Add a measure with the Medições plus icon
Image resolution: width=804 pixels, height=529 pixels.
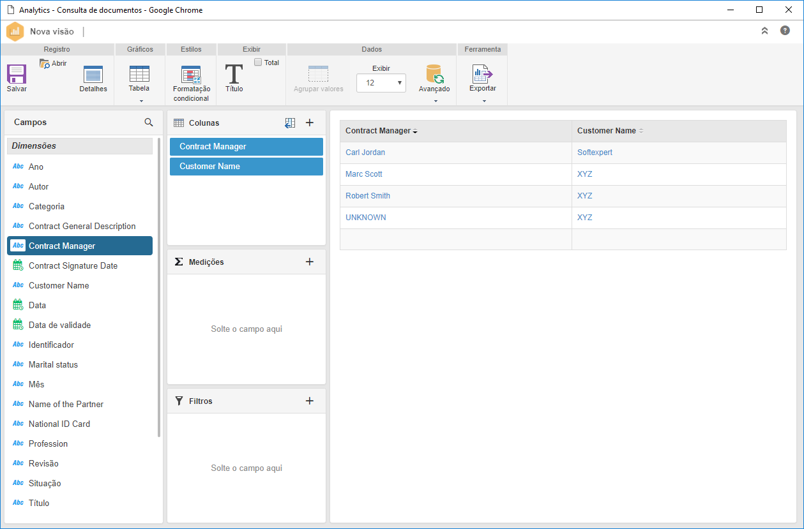click(x=310, y=262)
